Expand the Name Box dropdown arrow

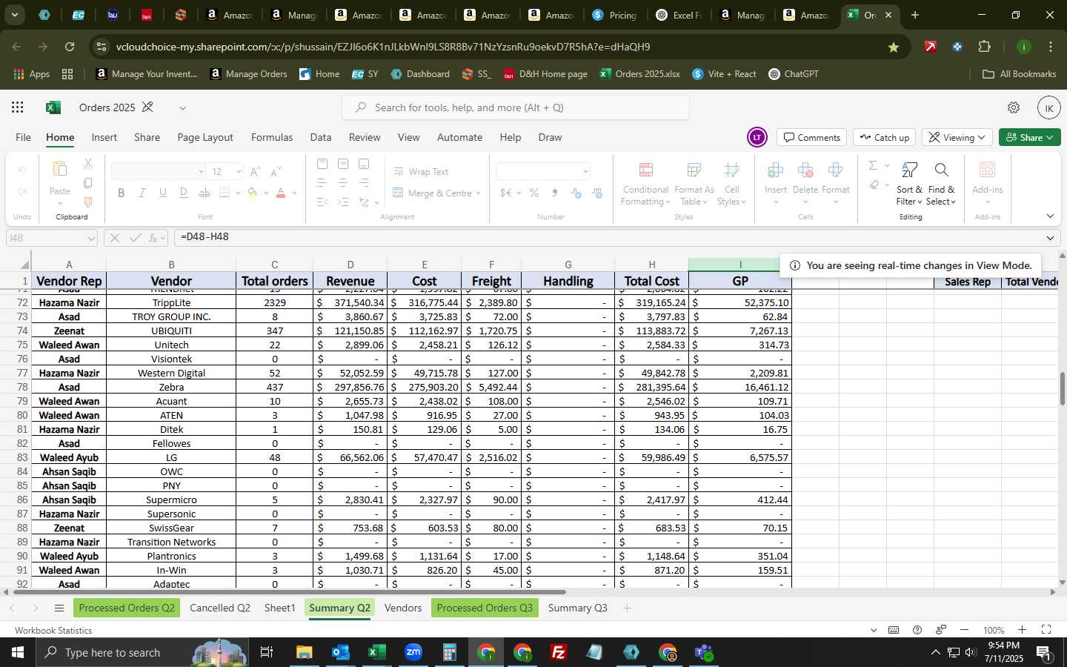[x=91, y=238]
